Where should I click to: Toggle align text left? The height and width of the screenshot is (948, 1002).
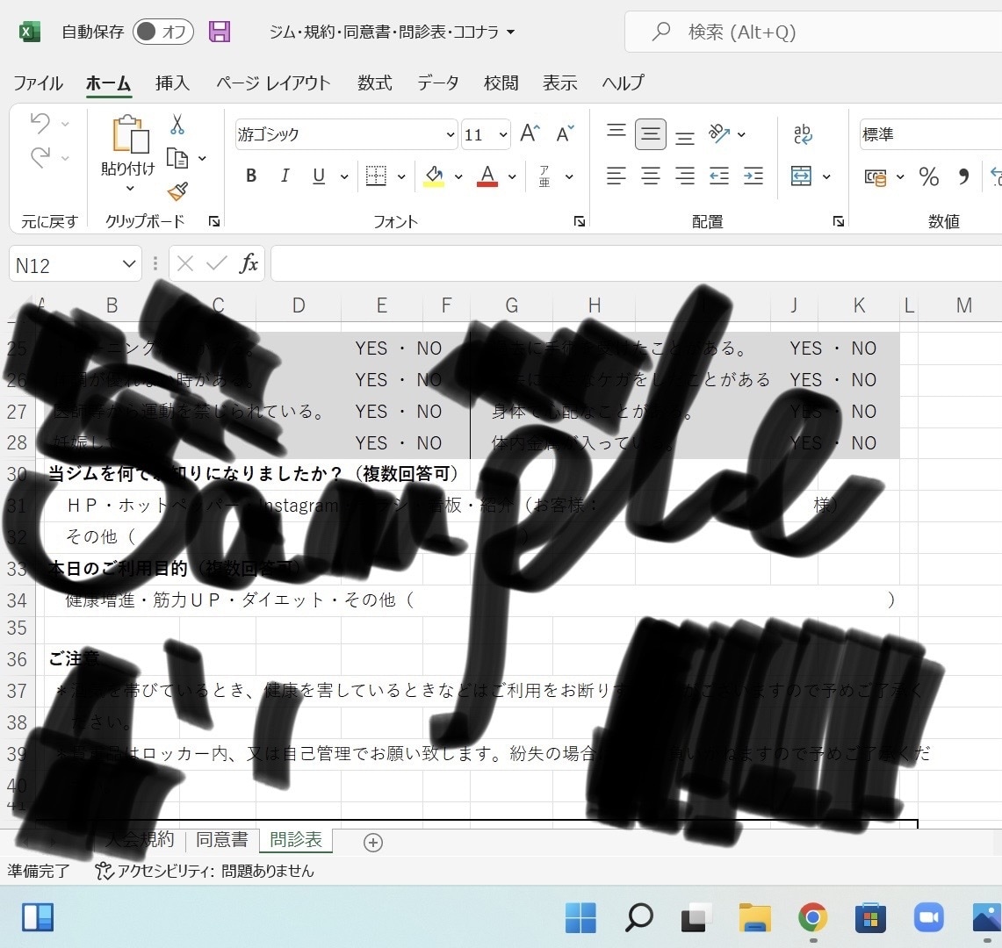point(616,176)
